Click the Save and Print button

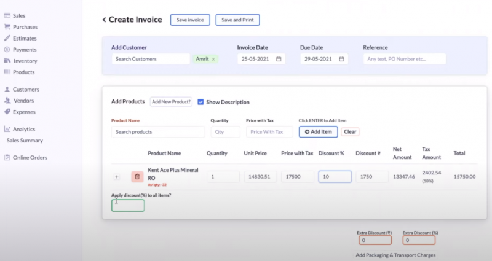pyautogui.click(x=237, y=20)
